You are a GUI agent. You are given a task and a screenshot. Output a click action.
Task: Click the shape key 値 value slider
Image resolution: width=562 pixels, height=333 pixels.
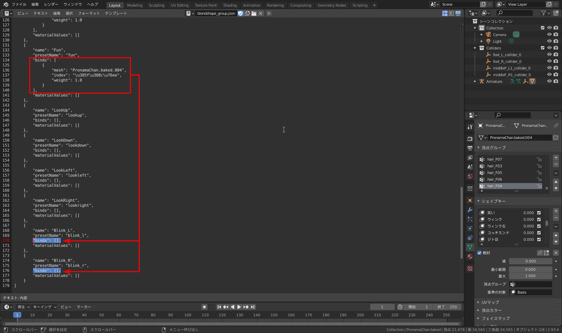tap(531, 261)
